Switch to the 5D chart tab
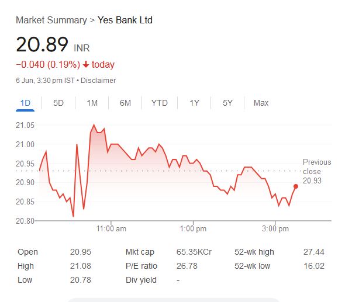Image resolution: width=359 pixels, height=302 pixels. (58, 103)
